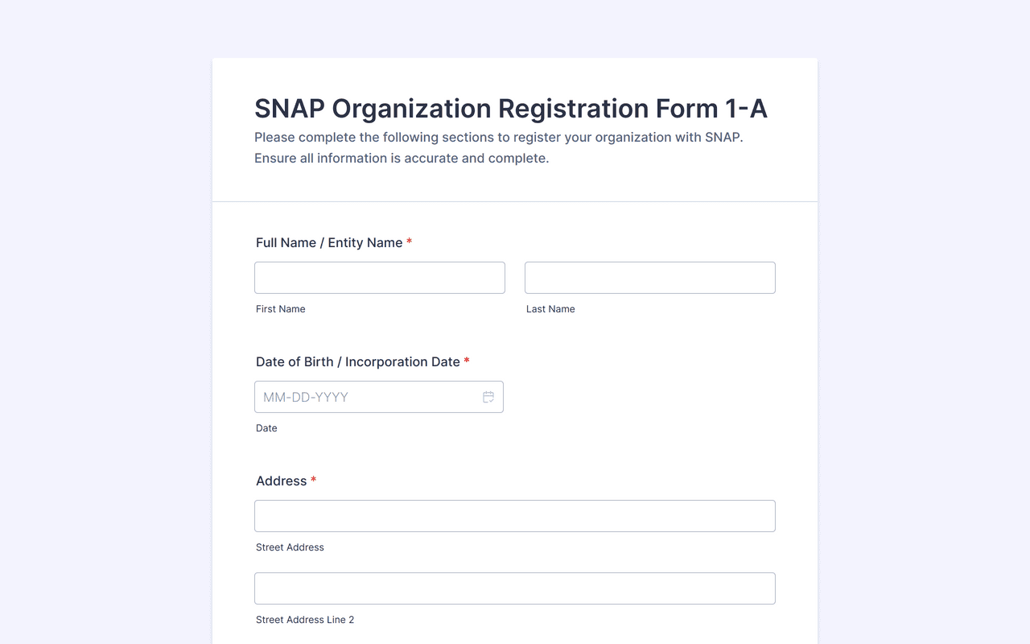Image resolution: width=1030 pixels, height=644 pixels.
Task: Click the required asterisk beside Address
Action: 314,481
